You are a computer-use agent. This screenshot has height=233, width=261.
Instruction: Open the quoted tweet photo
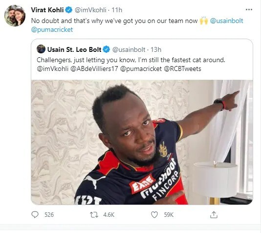[142, 142]
